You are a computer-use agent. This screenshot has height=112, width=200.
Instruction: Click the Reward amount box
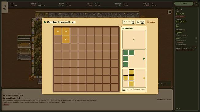(140, 22)
